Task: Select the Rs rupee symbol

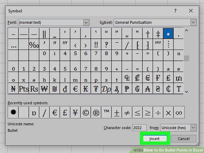Action: pyautogui.click(x=34, y=89)
